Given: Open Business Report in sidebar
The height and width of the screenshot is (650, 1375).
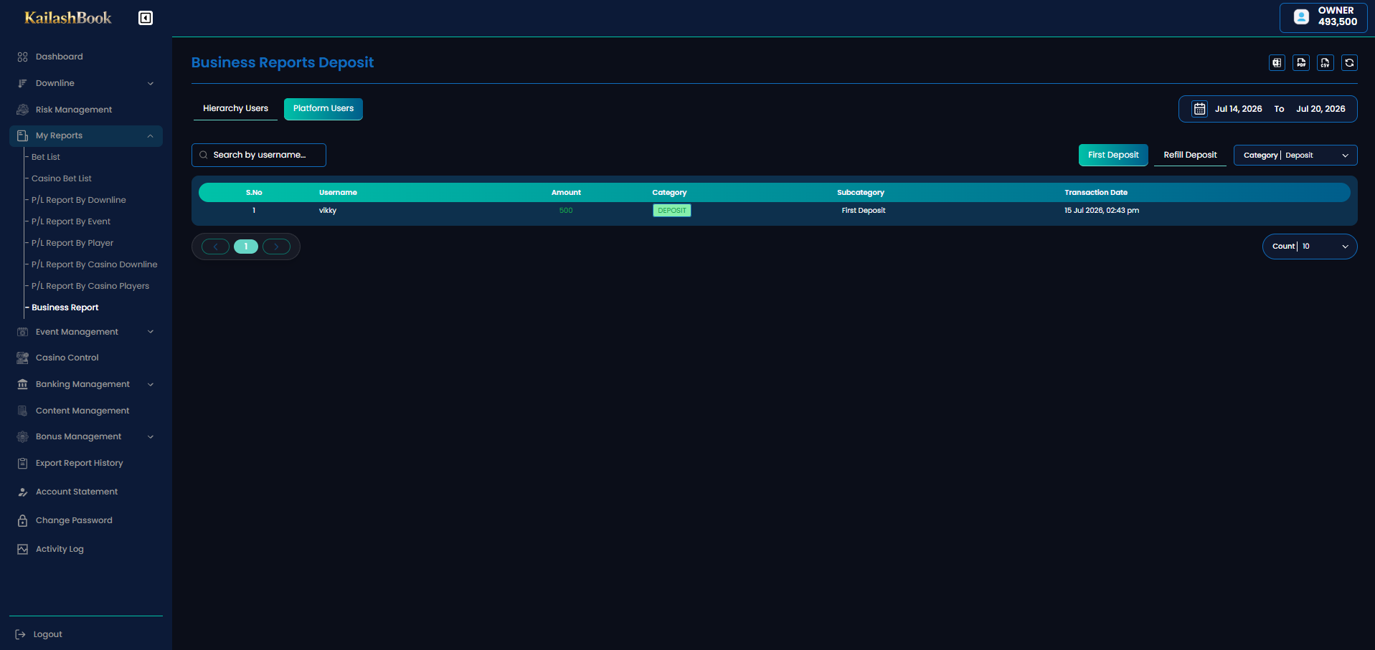Looking at the screenshot, I should 65,307.
